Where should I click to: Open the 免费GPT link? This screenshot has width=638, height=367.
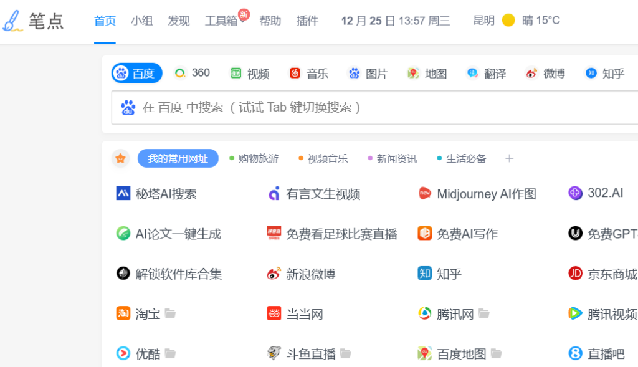(x=603, y=234)
